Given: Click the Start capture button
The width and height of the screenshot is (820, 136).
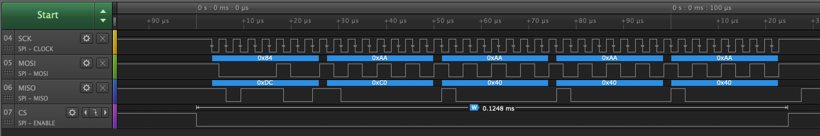Looking at the screenshot, I should [x=48, y=15].
